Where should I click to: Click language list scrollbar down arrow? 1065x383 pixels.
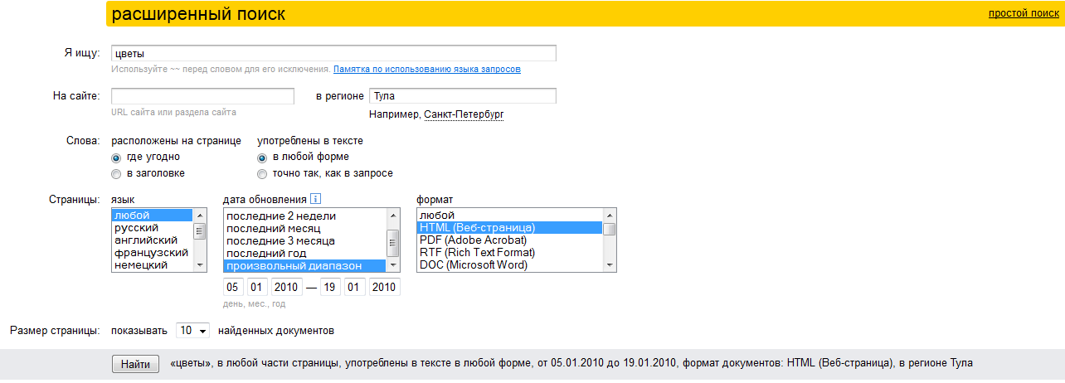[x=200, y=265]
